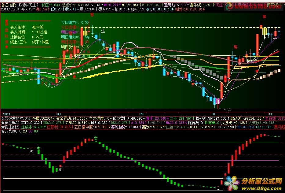Click the 启动线:492324.438 value

click(x=246, y=119)
